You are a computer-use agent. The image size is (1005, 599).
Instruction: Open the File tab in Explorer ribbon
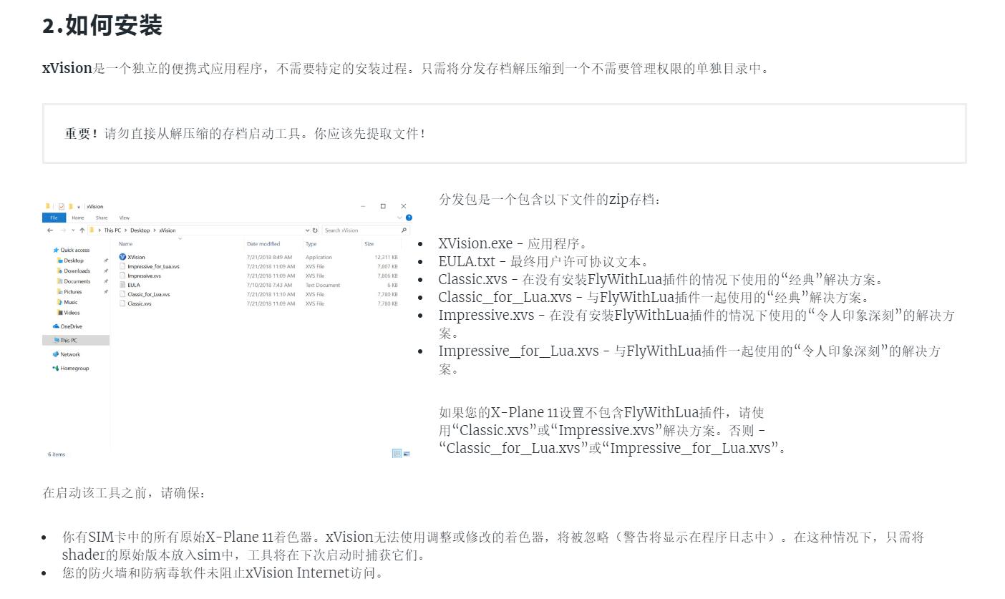(x=54, y=218)
